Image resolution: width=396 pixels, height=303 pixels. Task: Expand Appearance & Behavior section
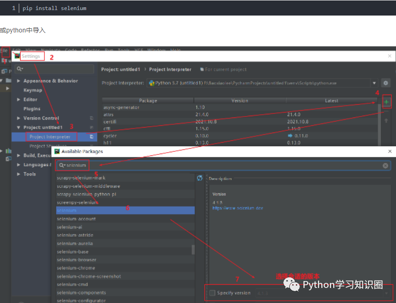click(18, 81)
